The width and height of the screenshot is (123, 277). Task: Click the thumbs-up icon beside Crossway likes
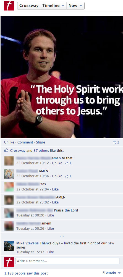coord(6,150)
